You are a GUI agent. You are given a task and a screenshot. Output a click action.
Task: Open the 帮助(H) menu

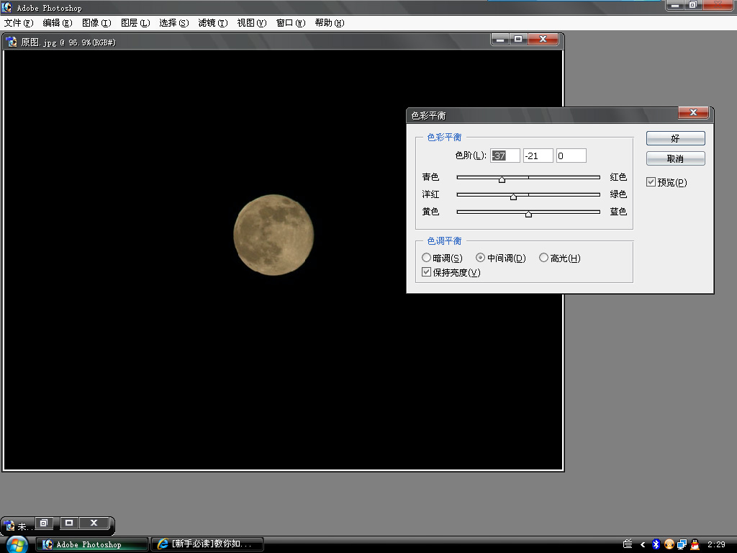coord(330,23)
